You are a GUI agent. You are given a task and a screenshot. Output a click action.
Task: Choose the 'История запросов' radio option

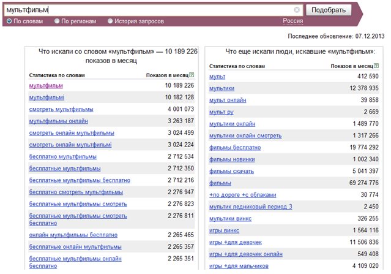(111, 21)
